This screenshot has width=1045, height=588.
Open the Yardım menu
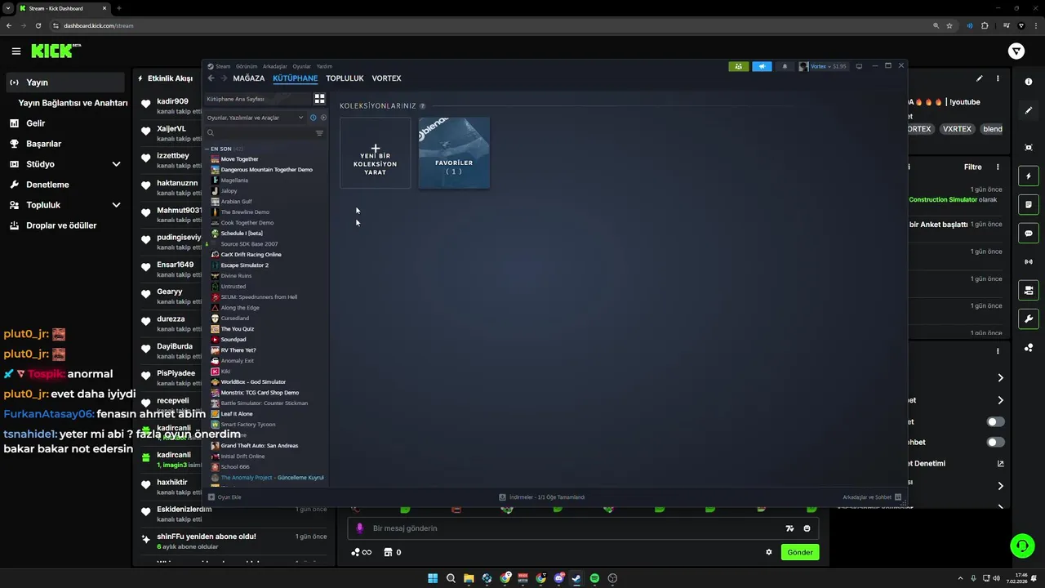click(324, 66)
